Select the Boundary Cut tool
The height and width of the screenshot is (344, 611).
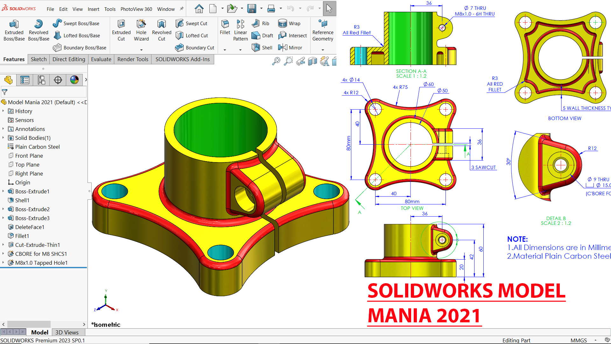coord(195,47)
